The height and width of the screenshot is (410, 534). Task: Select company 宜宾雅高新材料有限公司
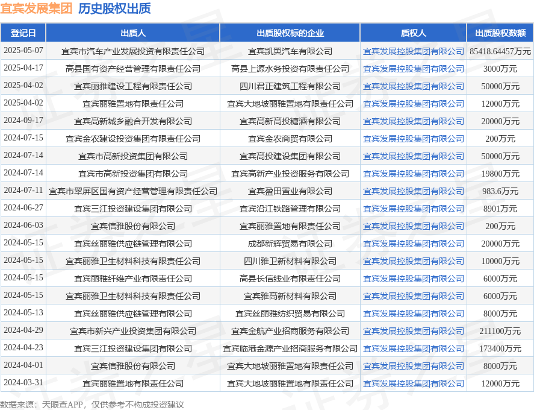(290, 296)
